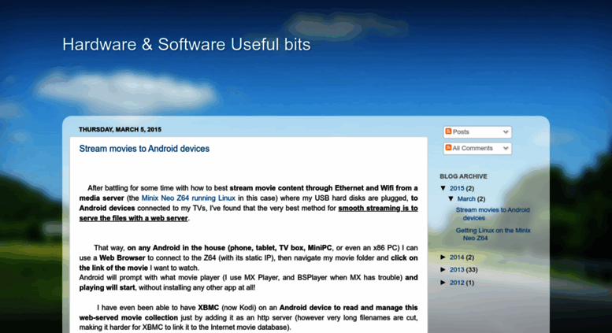Open the blog title Hardware & Software Useful bits
This screenshot has width=612, height=333.
(187, 44)
